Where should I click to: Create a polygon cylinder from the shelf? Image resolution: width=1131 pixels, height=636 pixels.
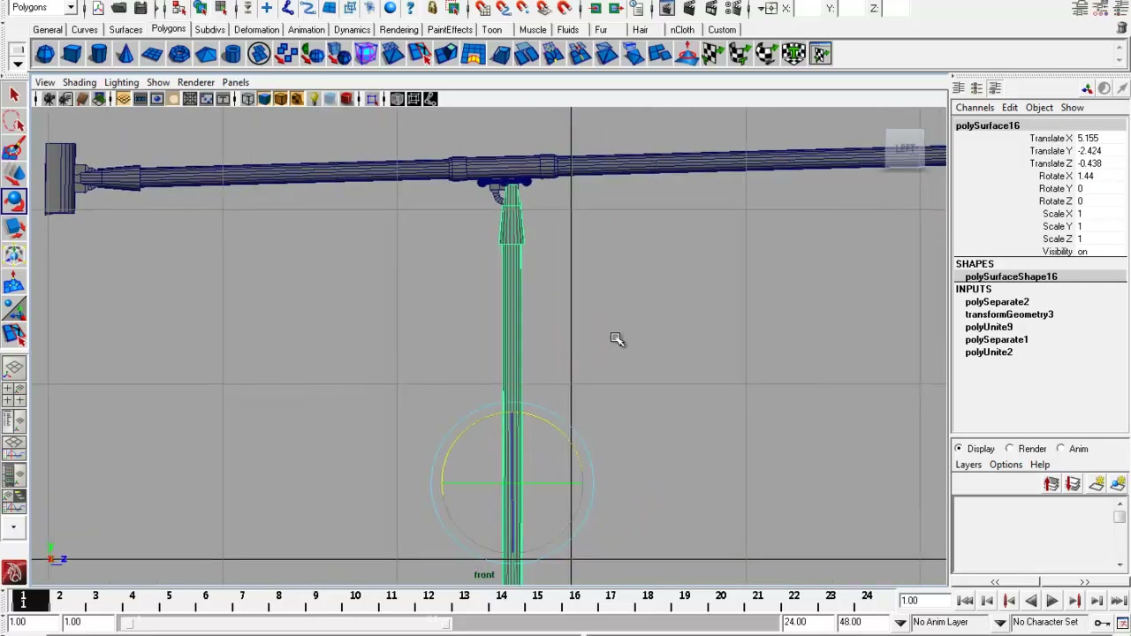(98, 55)
